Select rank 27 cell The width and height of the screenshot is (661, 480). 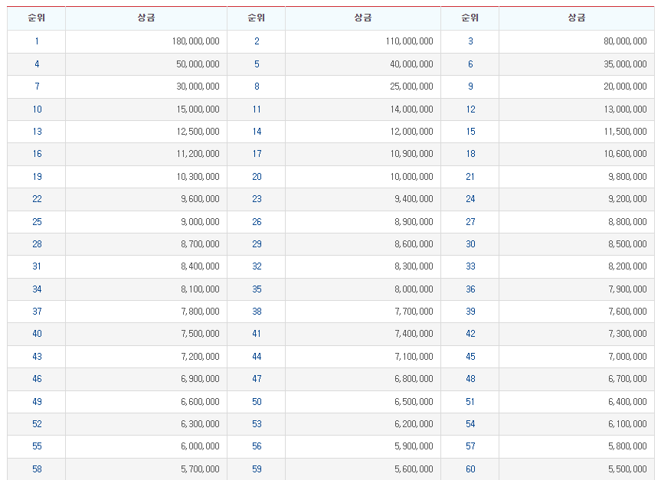point(470,222)
